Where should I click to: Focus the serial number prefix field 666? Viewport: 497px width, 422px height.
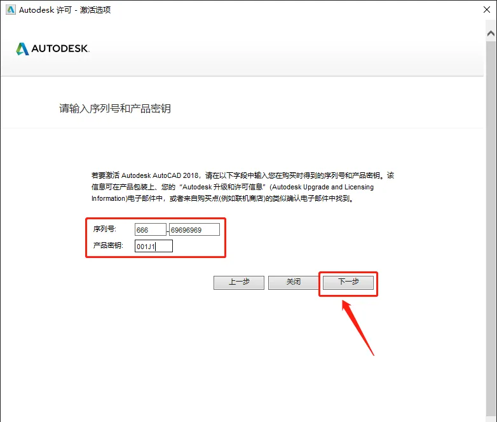coord(150,229)
